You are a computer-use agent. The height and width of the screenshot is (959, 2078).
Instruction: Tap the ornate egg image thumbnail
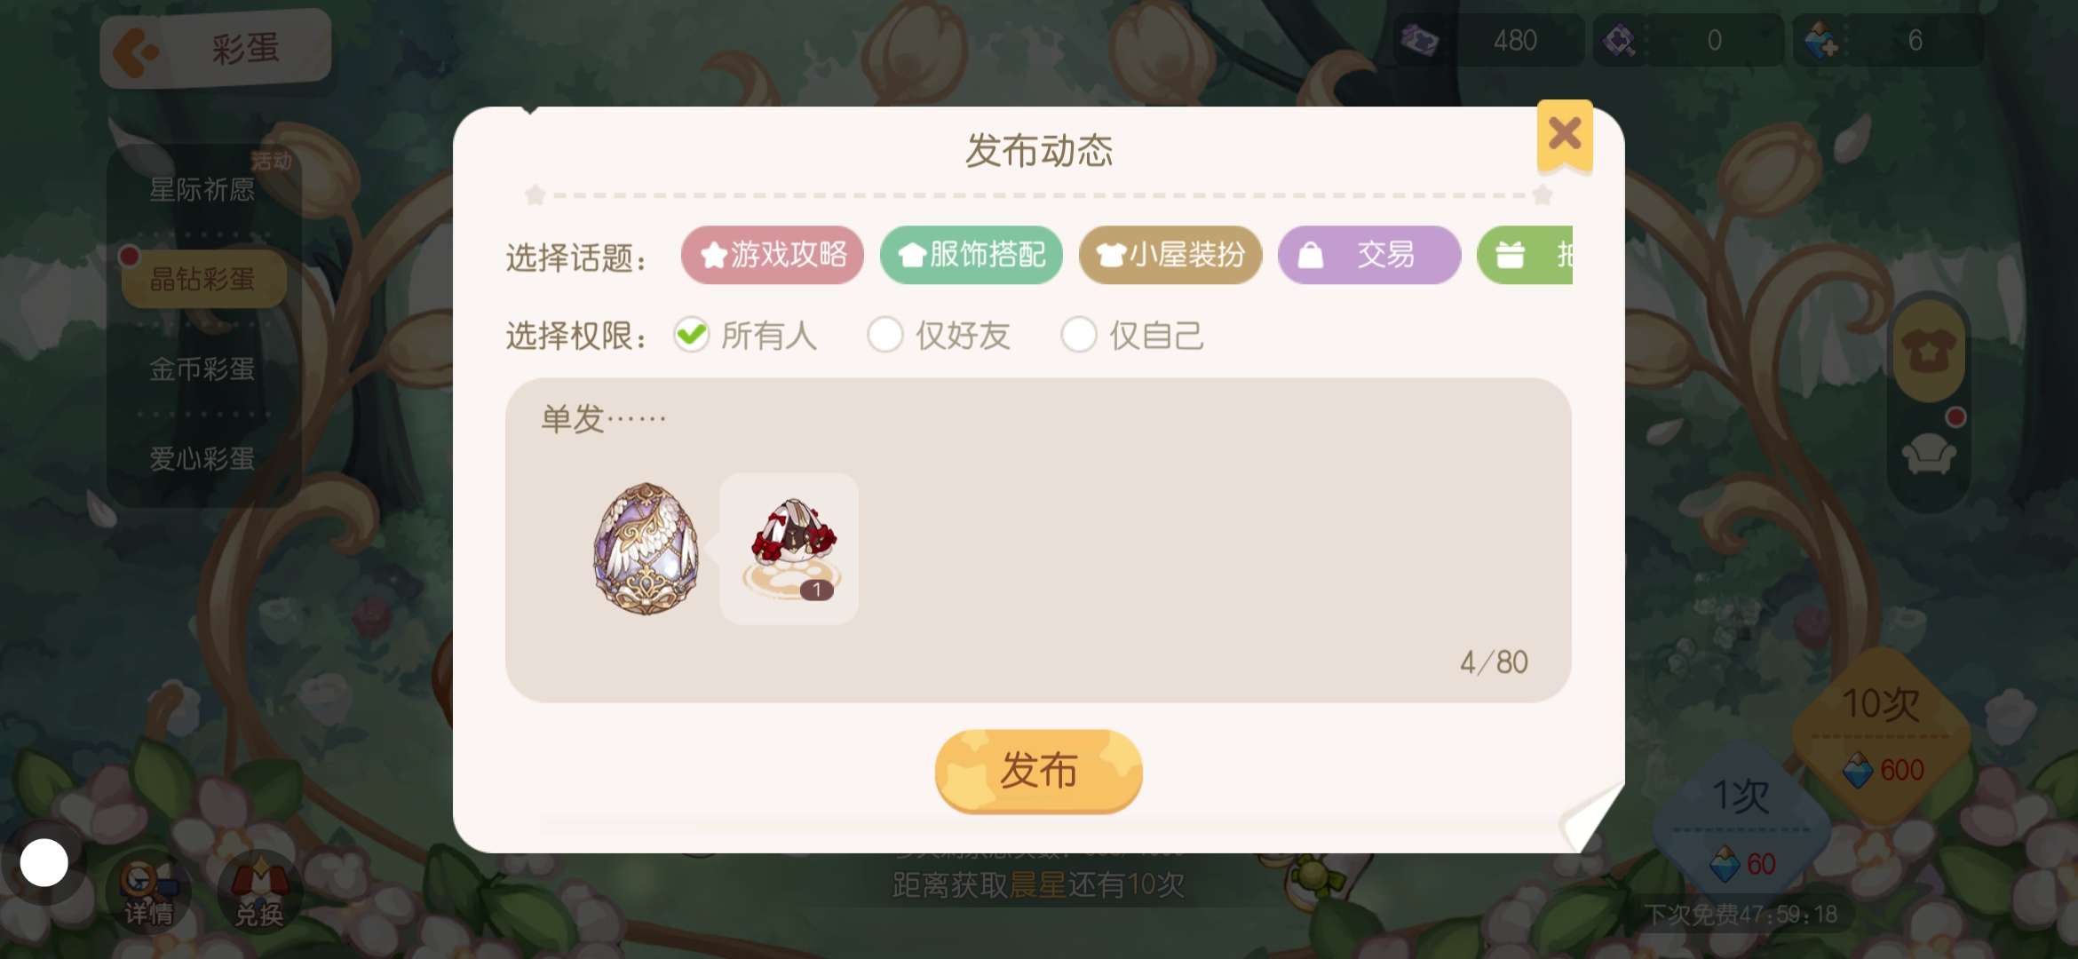[x=646, y=549]
